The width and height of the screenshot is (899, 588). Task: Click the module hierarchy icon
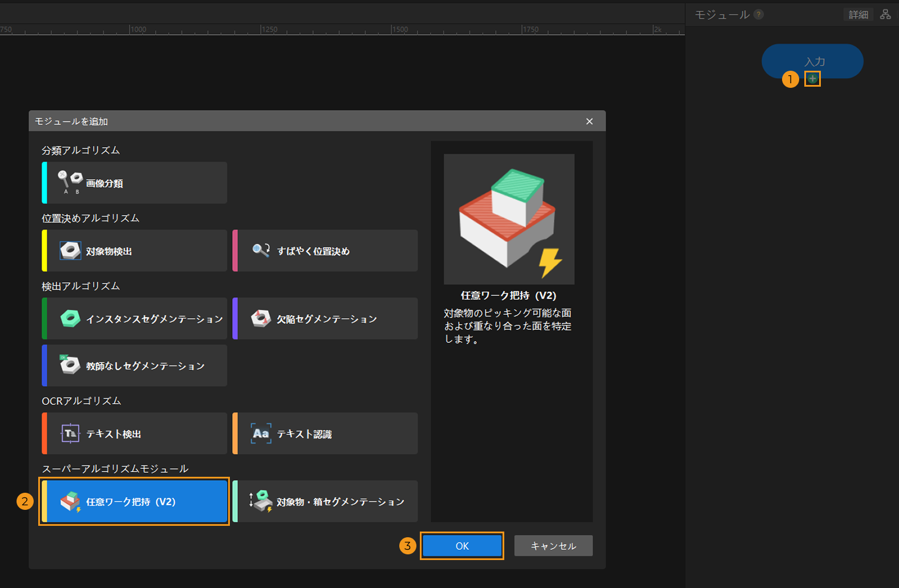885,14
